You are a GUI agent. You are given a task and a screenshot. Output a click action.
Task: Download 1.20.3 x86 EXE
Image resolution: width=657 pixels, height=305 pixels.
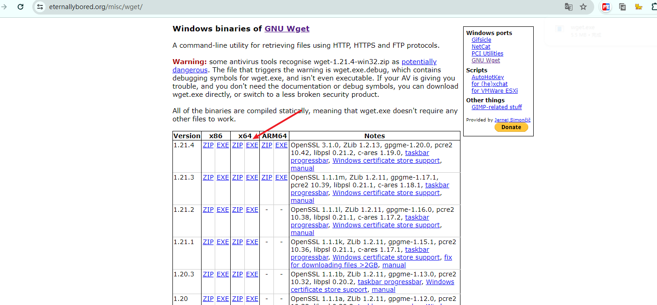coord(223,274)
